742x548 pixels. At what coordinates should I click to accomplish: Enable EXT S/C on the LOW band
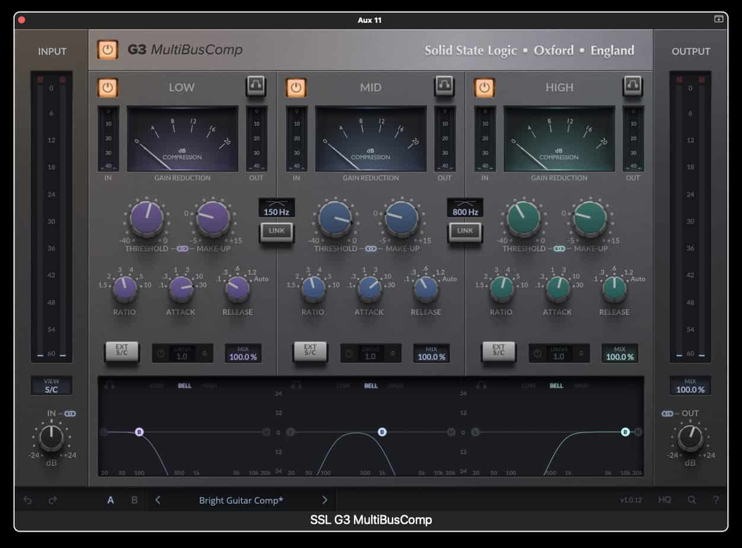tap(122, 351)
